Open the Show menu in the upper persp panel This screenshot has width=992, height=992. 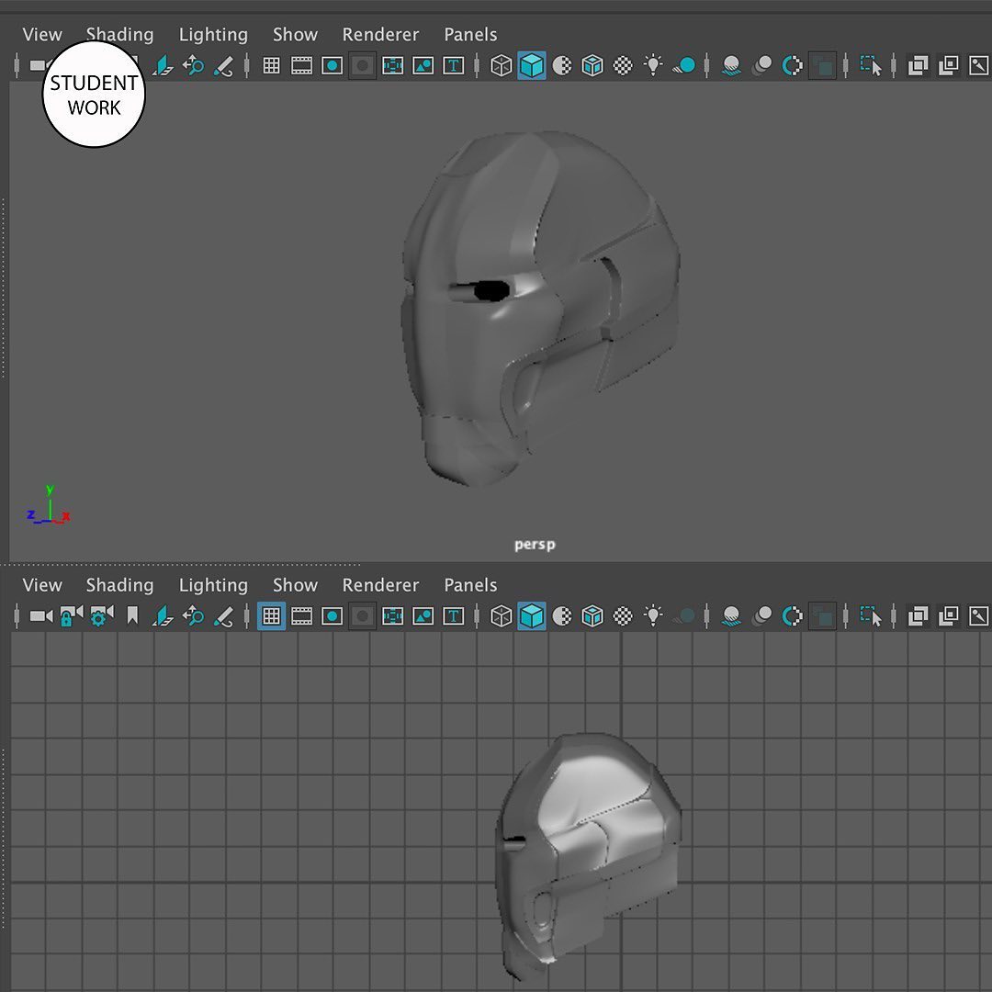pos(295,35)
